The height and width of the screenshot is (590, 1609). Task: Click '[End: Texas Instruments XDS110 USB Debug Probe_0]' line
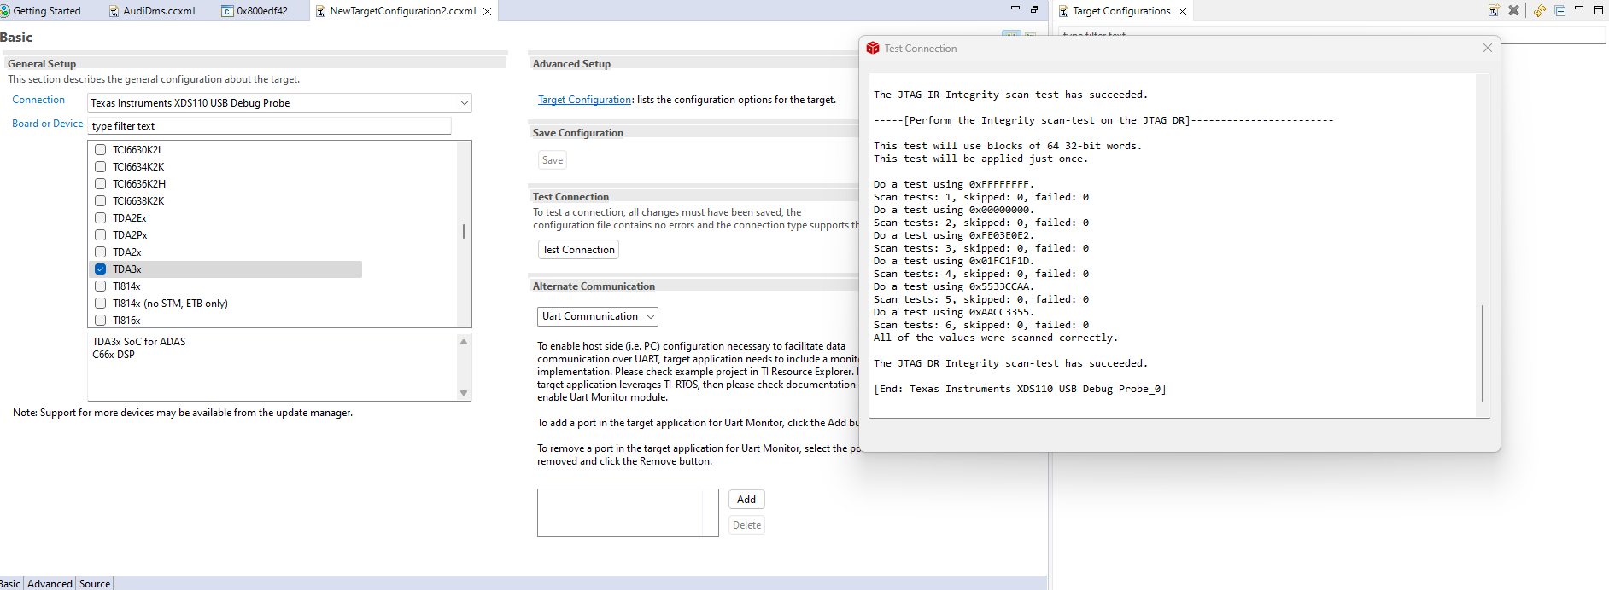[1020, 389]
